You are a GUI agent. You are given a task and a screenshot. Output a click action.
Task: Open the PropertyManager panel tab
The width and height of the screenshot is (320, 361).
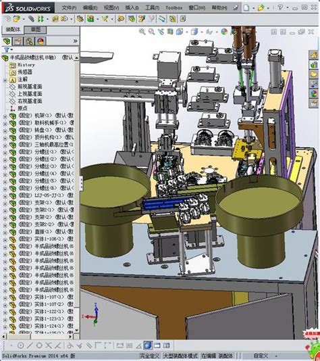(18, 41)
